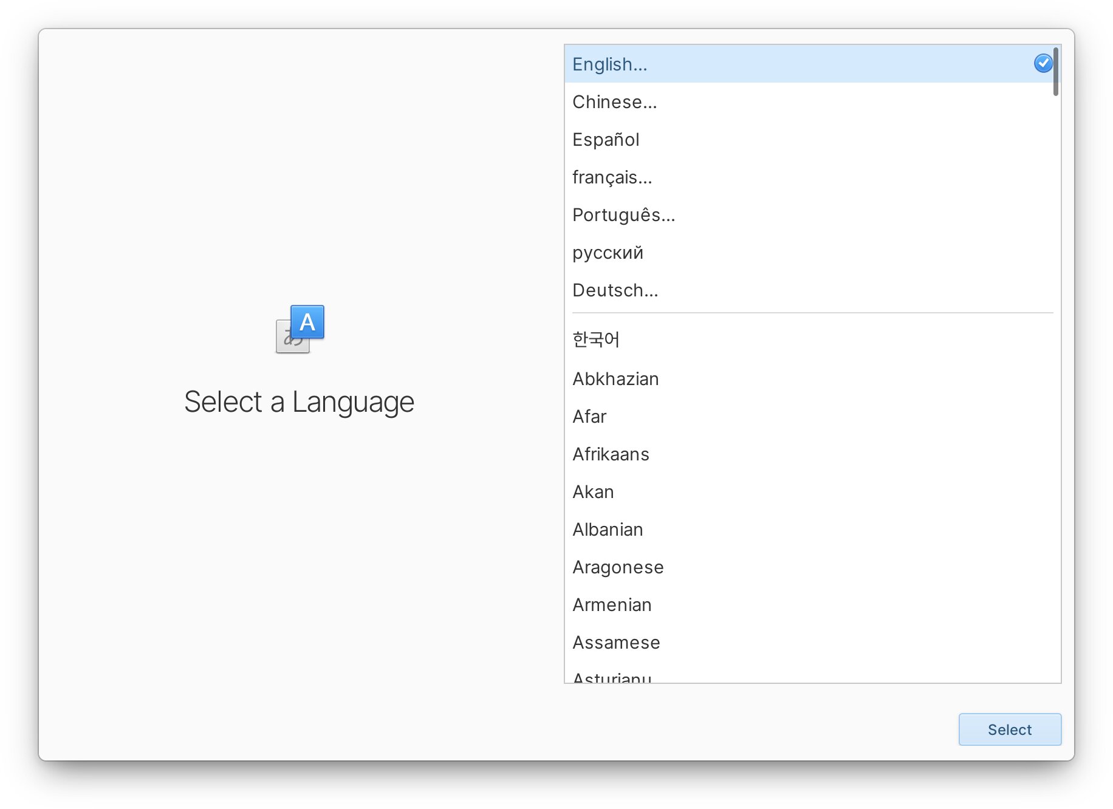Expand the français language variants
This screenshot has height=809, width=1113.
612,177
